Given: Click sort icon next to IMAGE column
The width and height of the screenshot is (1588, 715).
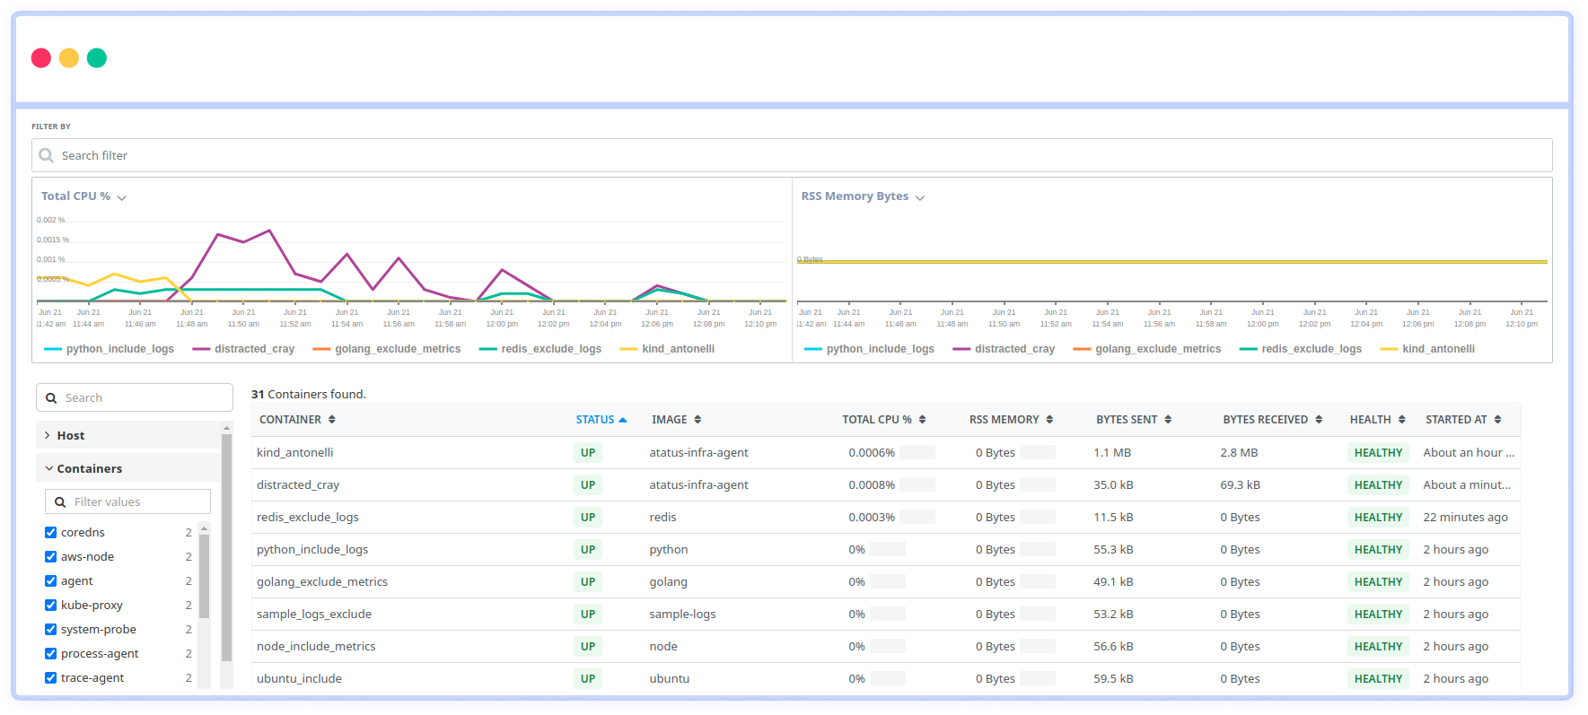Looking at the screenshot, I should coord(697,420).
